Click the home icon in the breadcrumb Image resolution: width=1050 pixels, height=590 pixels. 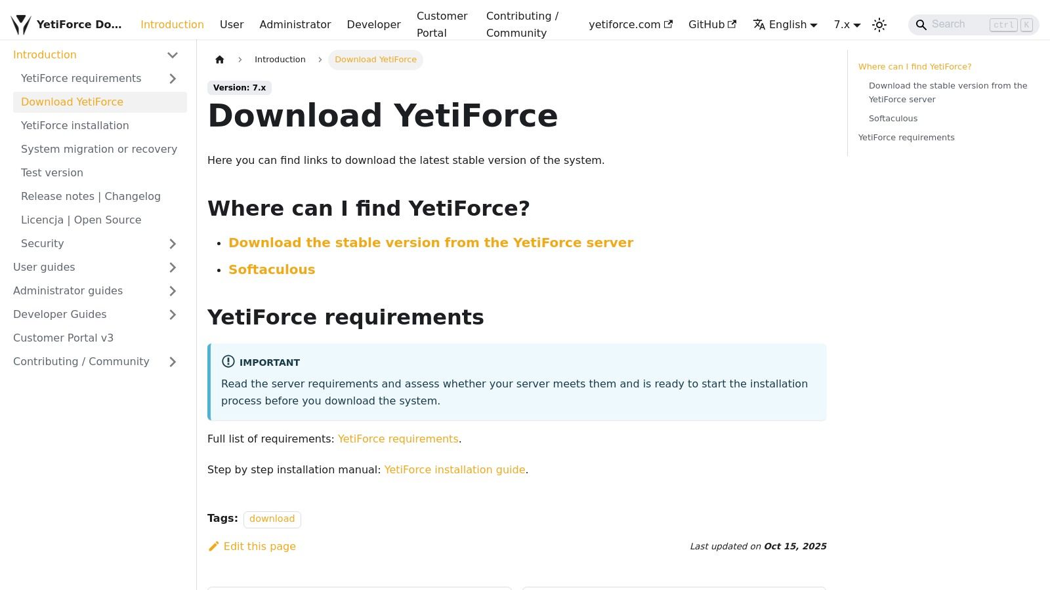coord(220,59)
